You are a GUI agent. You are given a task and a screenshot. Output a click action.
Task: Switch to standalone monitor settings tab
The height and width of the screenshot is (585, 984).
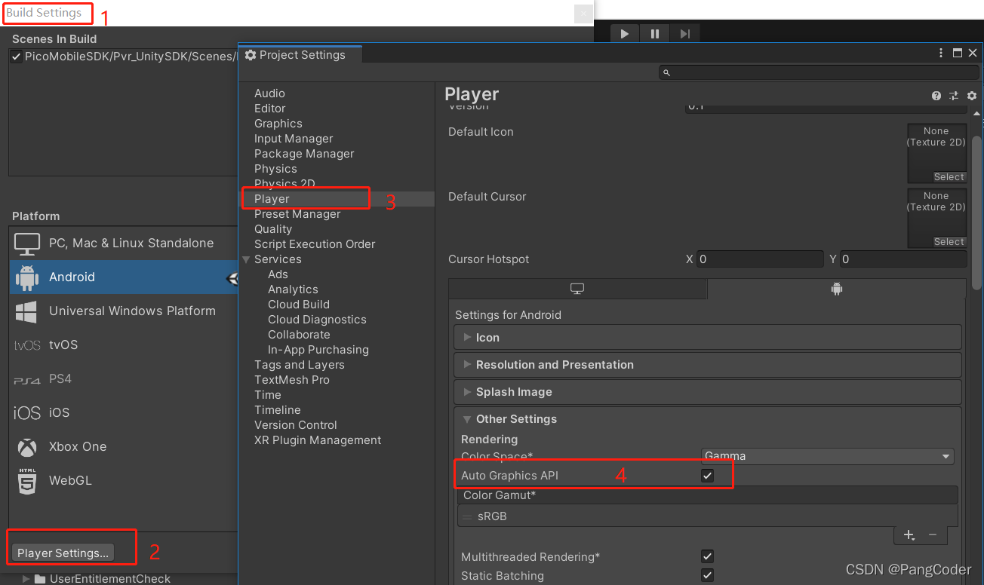click(577, 289)
